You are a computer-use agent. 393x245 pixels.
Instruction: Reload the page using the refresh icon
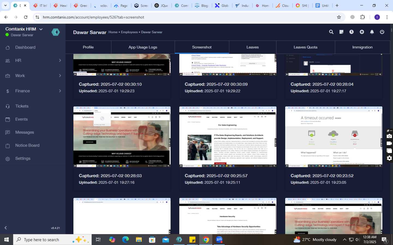pos(26,17)
